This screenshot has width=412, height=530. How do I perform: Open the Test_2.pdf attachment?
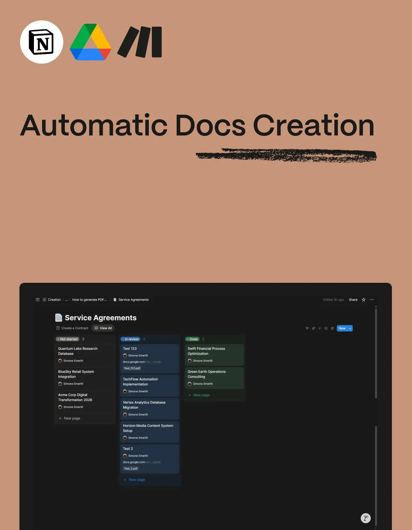tap(131, 468)
